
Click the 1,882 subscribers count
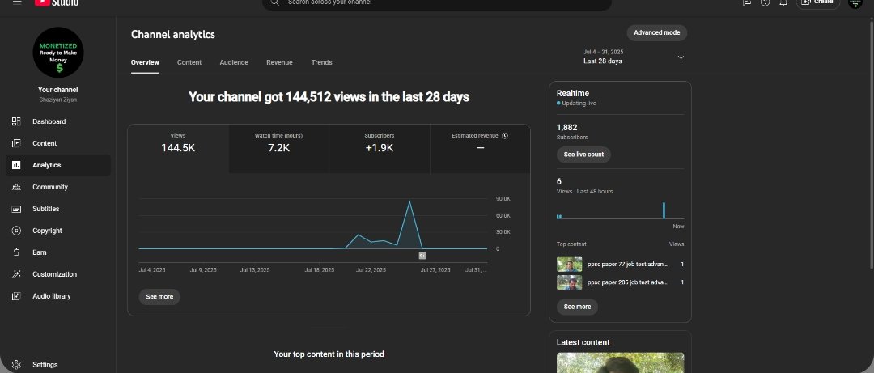coord(566,128)
